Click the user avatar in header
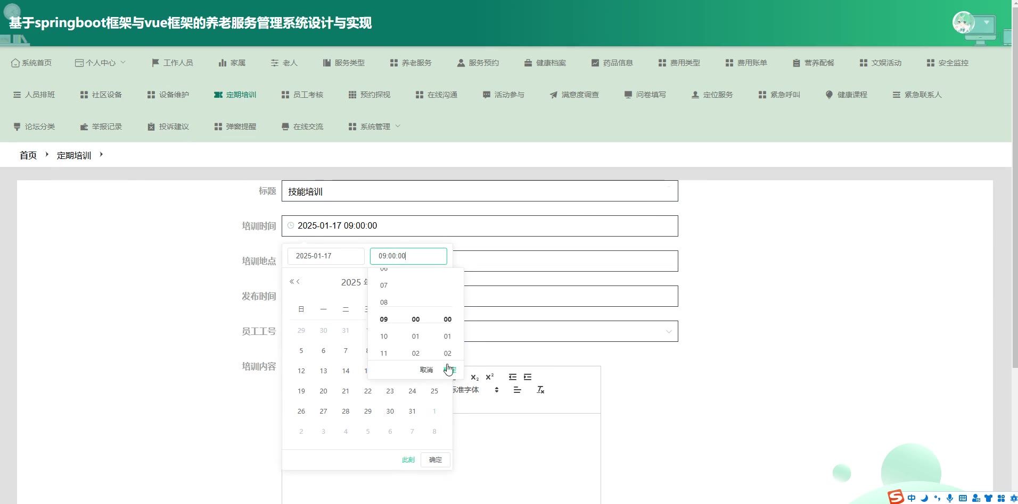This screenshot has width=1018, height=504. pos(963,23)
